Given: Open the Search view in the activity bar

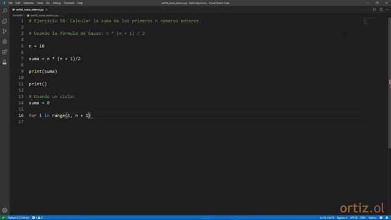Looking at the screenshot, I should coord(4,11).
